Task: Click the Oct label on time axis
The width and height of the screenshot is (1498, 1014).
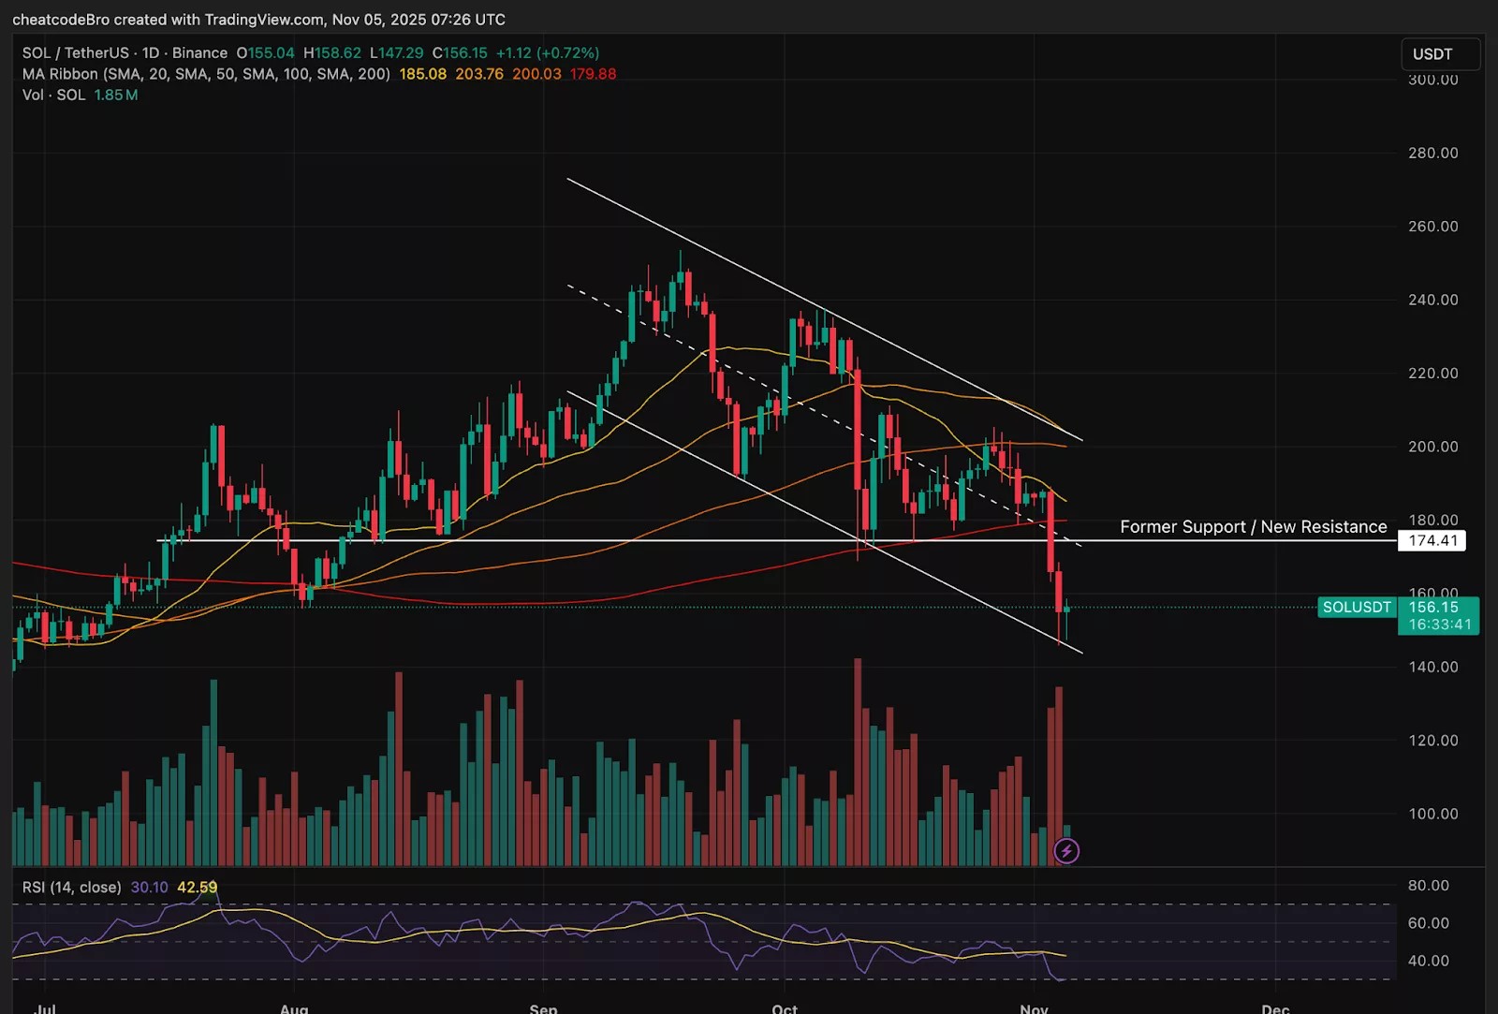Action: coord(785,1008)
